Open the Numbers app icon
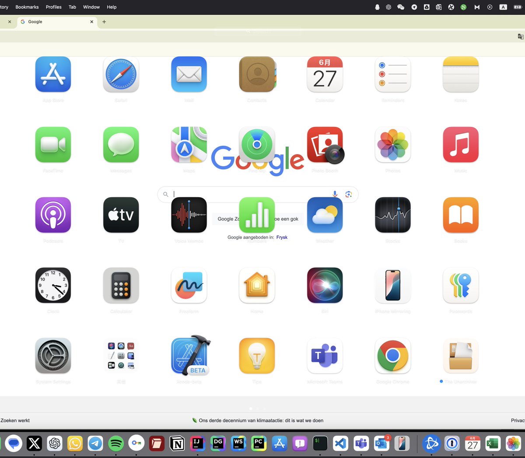 tap(257, 215)
